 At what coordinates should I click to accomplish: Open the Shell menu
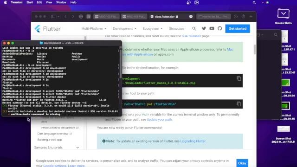pyautogui.click(x=30, y=2)
